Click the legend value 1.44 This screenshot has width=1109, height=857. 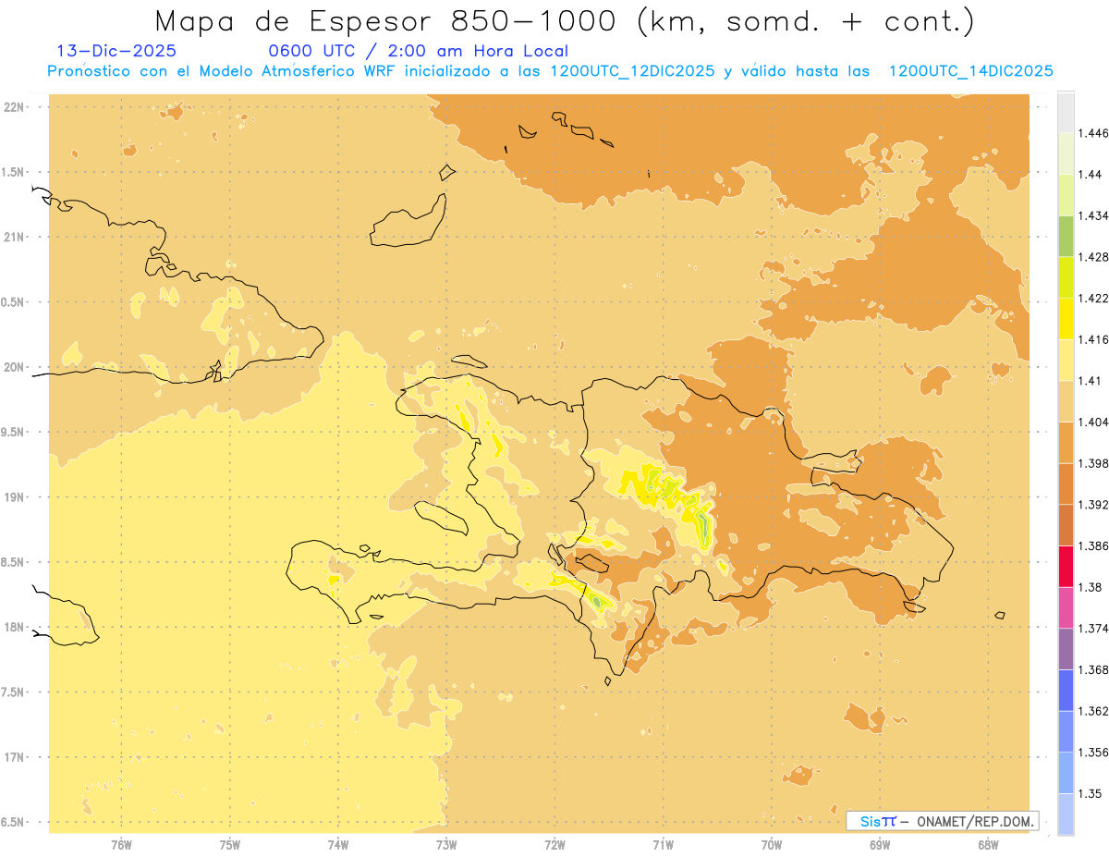[1091, 174]
